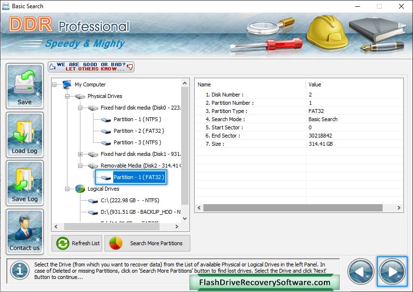Image resolution: width=413 pixels, height=292 pixels.
Task: Collapse the Removable Media Disk2 node
Action: (80, 166)
